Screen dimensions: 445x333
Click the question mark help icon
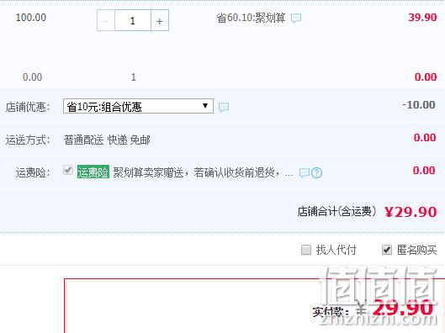click(x=317, y=172)
